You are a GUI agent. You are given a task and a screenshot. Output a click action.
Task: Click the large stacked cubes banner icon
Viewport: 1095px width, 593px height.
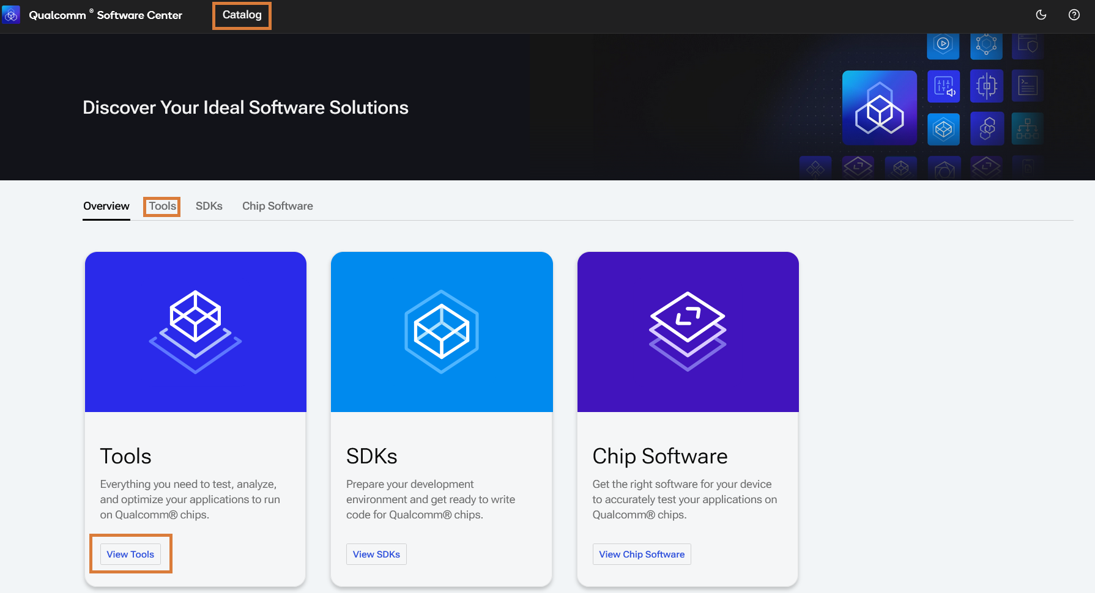point(880,108)
